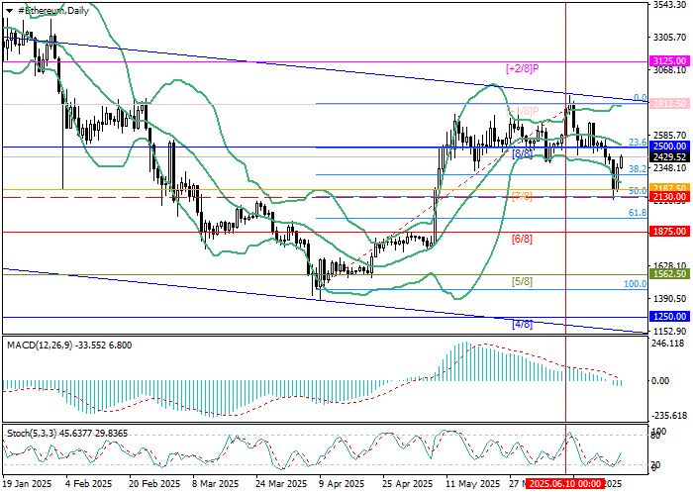Click the blue 2130.00 level tag
This screenshot has width=693, height=495.
pyautogui.click(x=668, y=197)
